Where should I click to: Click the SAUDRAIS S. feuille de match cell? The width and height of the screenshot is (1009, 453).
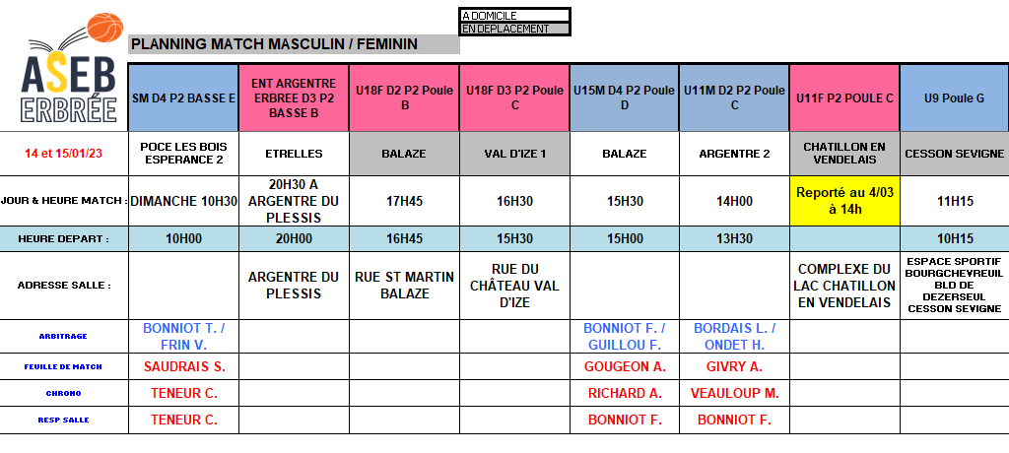183,365
